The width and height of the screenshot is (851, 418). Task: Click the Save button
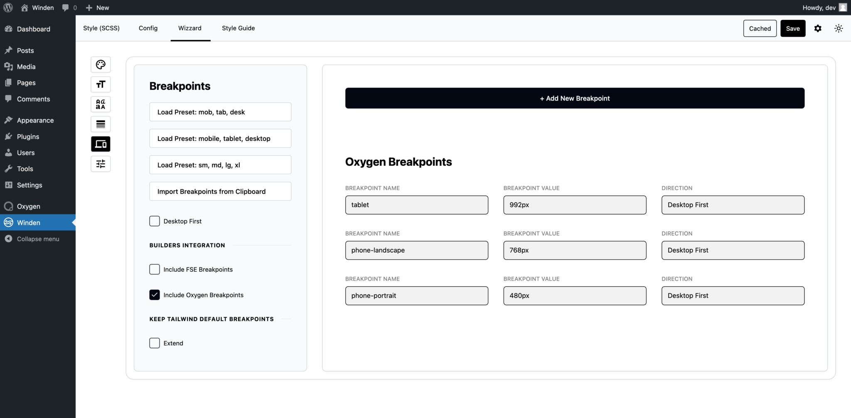click(793, 28)
